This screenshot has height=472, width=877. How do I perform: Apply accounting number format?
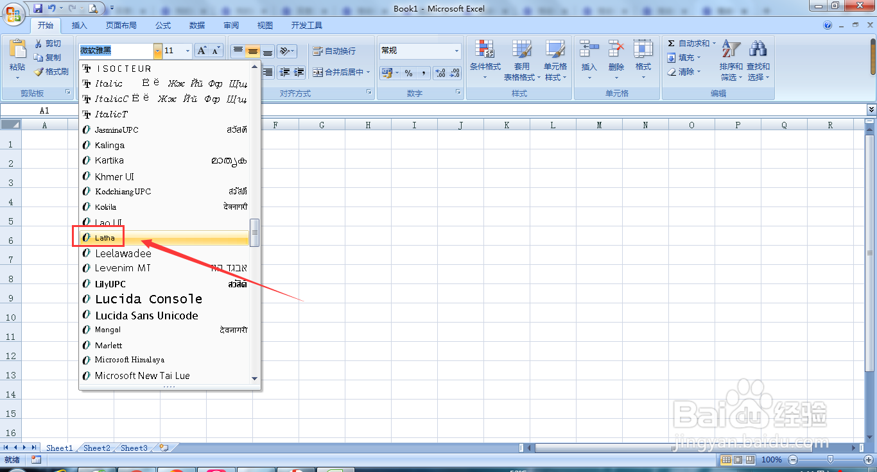click(387, 73)
